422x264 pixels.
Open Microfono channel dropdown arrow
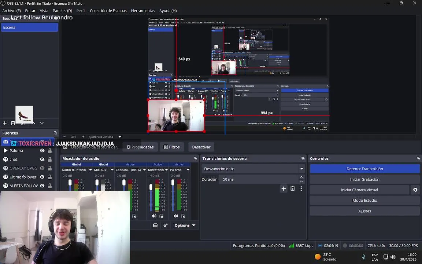pyautogui.click(x=166, y=170)
